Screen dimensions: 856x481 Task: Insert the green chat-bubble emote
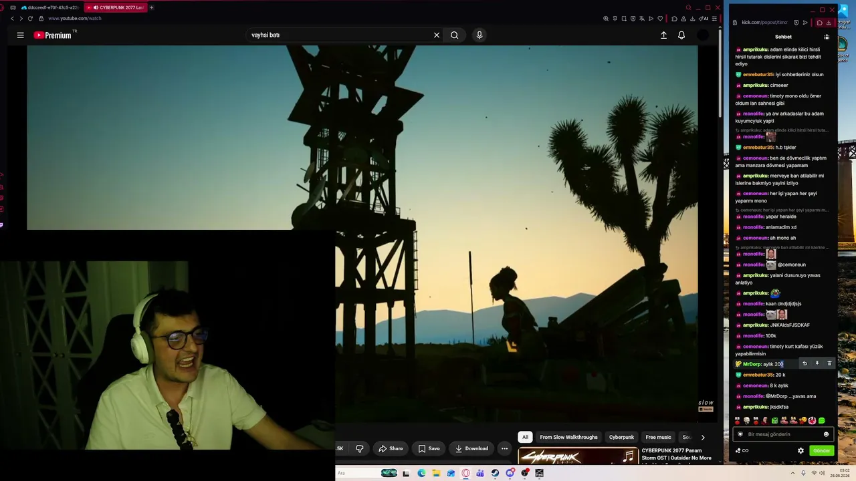(822, 421)
